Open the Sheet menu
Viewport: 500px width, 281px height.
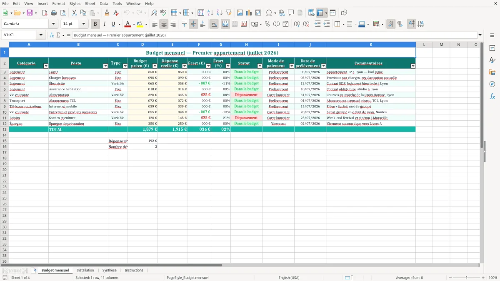90,3
